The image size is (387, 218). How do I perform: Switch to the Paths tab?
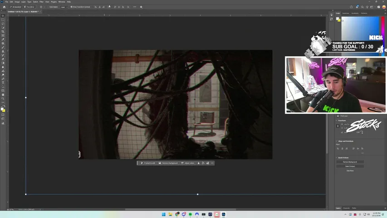tap(354, 208)
